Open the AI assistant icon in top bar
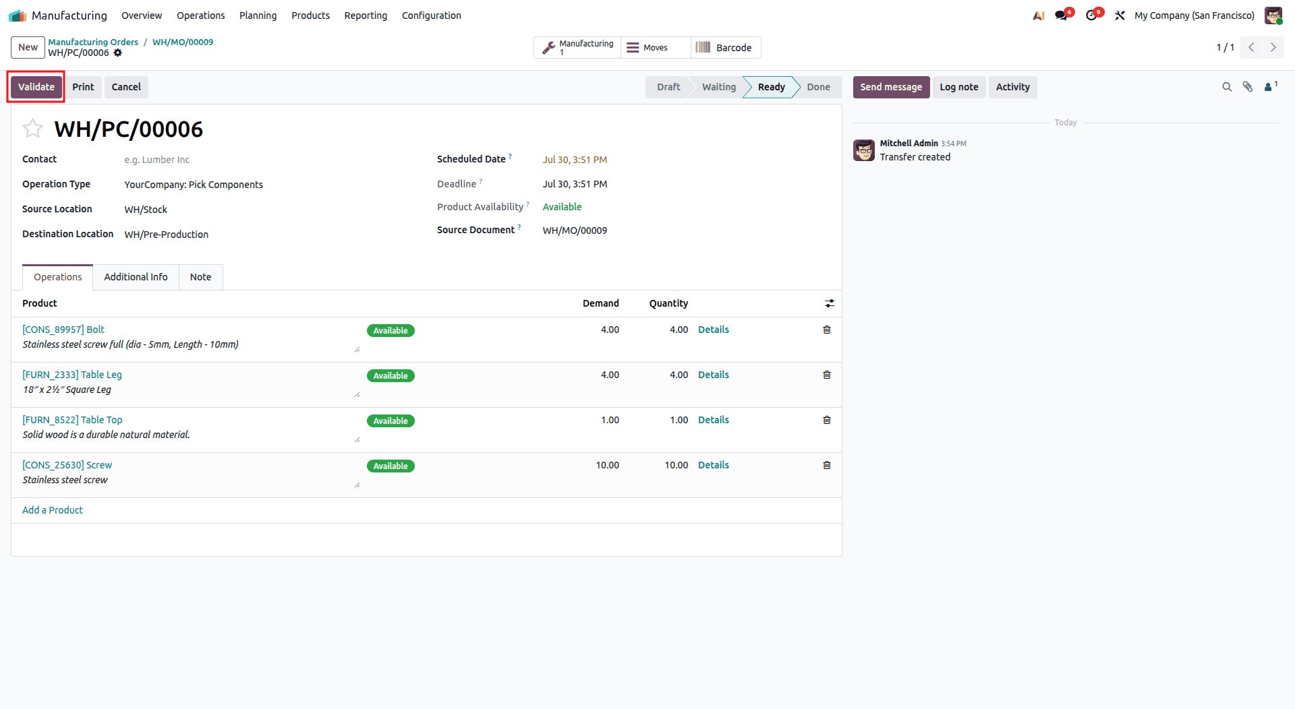1295x709 pixels. click(1039, 16)
